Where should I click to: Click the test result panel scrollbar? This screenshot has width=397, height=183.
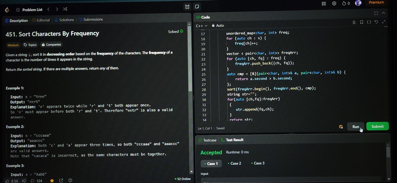(388, 151)
